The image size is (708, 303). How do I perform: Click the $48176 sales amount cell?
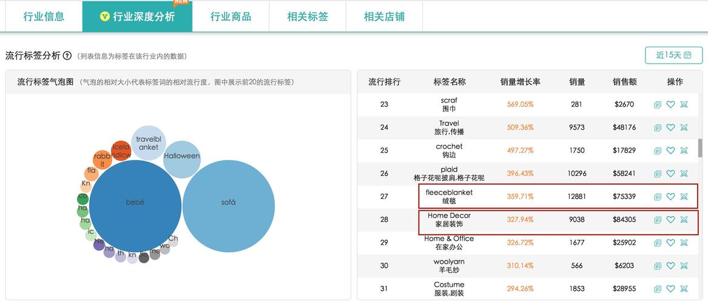(x=624, y=128)
